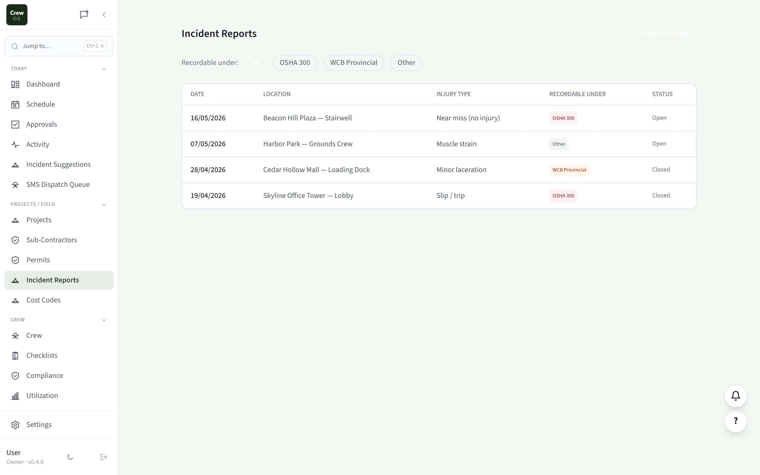The width and height of the screenshot is (760, 475).
Task: Open the Checklists clipboard icon
Action: [15, 356]
